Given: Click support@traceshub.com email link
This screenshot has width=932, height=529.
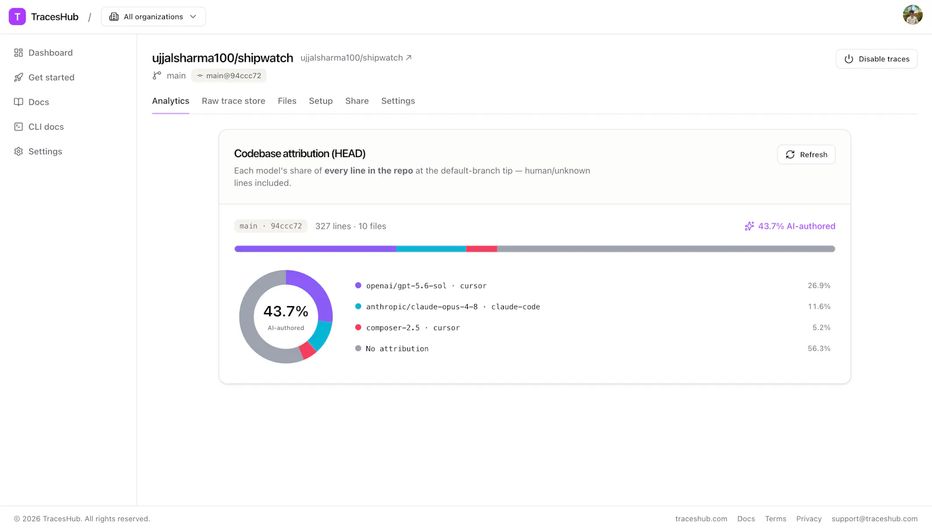Looking at the screenshot, I should tap(874, 519).
